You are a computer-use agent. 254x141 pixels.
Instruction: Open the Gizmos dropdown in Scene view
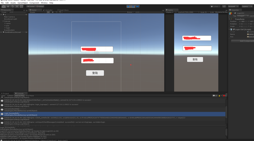click(x=130, y=12)
